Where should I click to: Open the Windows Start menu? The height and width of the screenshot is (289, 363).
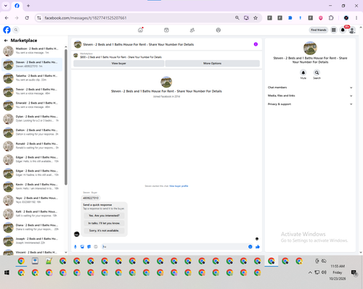7,272
